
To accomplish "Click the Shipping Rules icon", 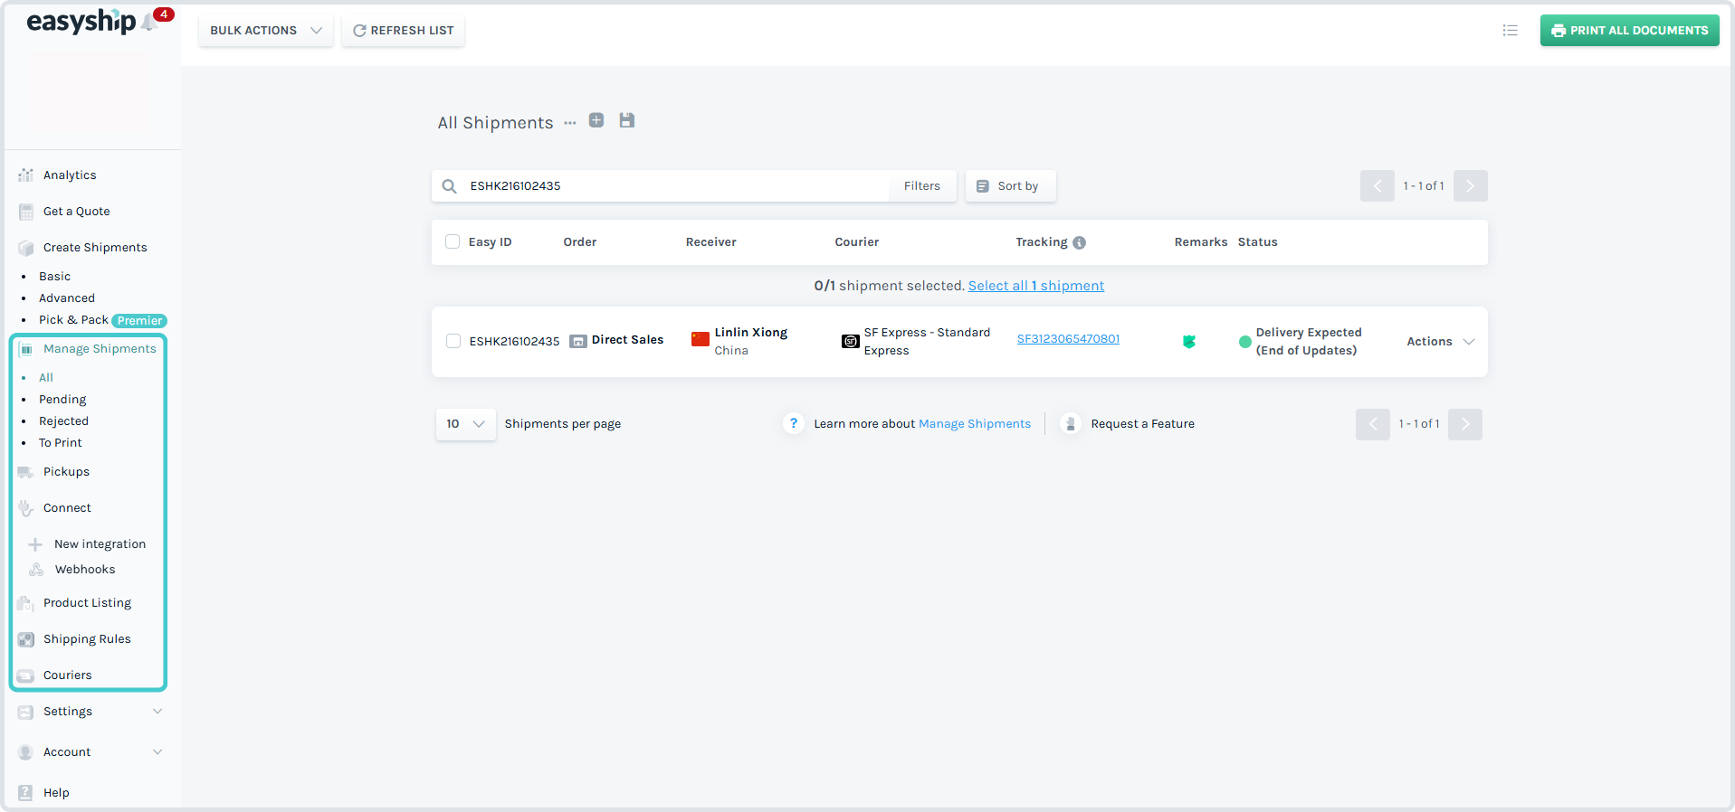I will point(26,639).
